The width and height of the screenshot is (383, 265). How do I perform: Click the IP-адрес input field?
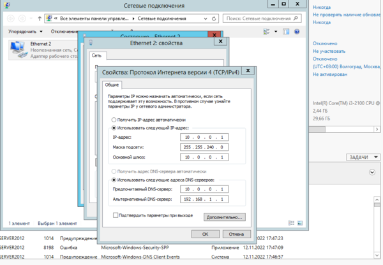(x=204, y=137)
